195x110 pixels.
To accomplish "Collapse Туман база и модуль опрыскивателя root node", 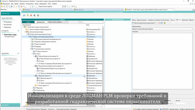I will 23,27.
